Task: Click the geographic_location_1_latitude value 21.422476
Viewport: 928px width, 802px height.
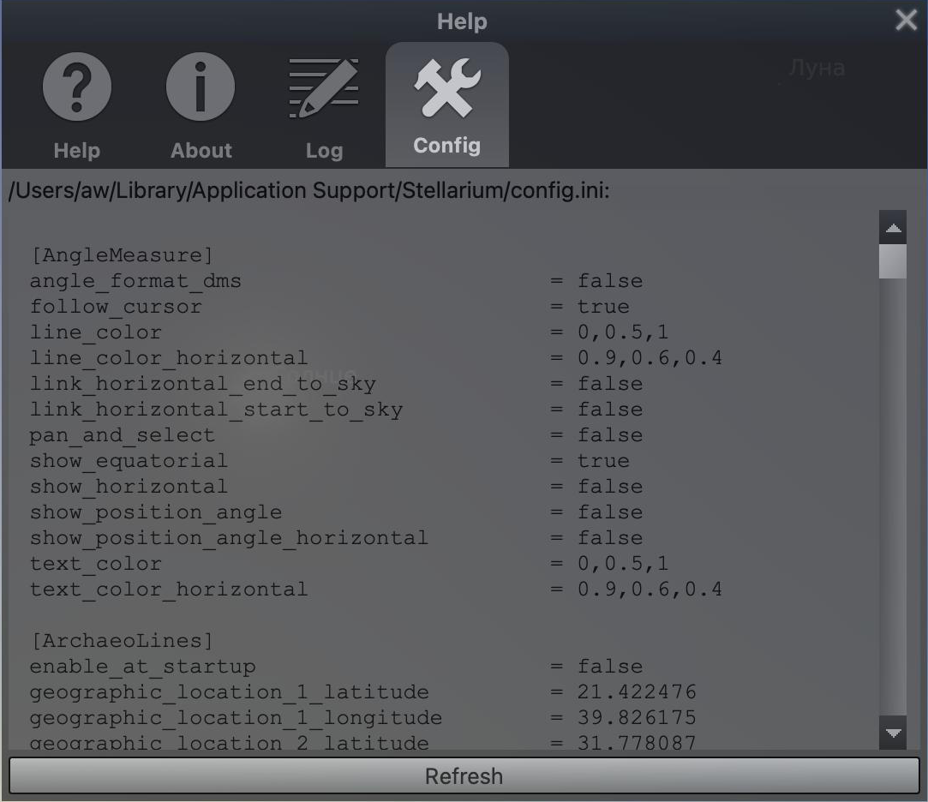Action: (637, 692)
